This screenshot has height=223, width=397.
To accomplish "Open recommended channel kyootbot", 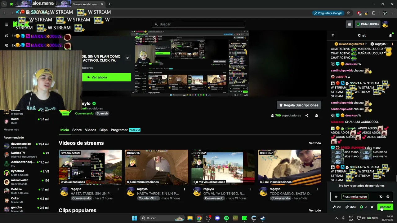I will 26,173.
